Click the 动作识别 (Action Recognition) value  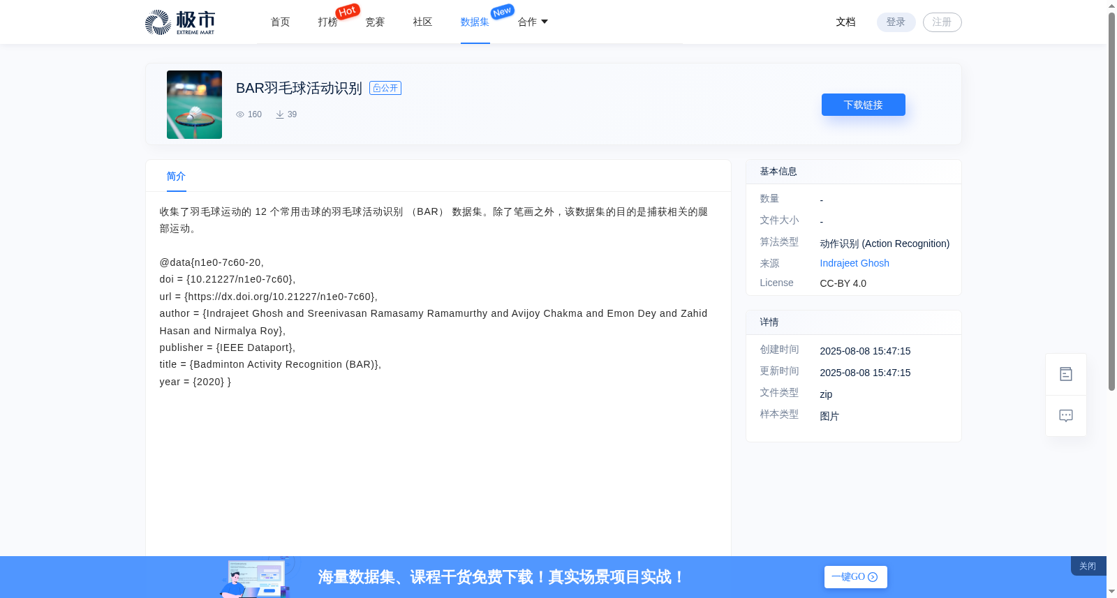[885, 244]
